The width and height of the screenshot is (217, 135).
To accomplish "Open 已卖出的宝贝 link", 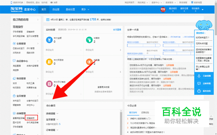I will click(19, 48).
